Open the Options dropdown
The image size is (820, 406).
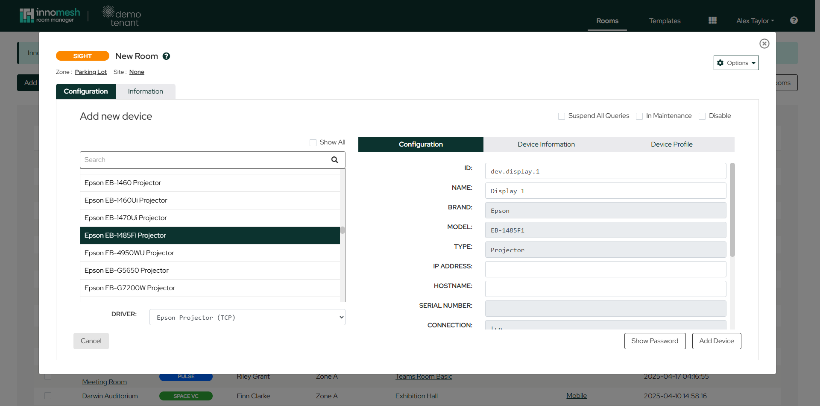(736, 63)
